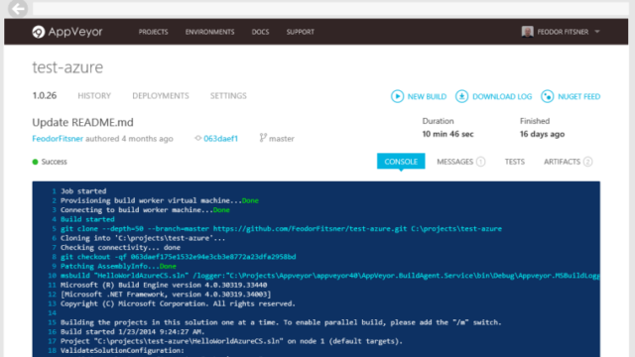Click the Microsoft Build Engine version line
Viewport: 635px width, 357px height.
tap(164, 285)
